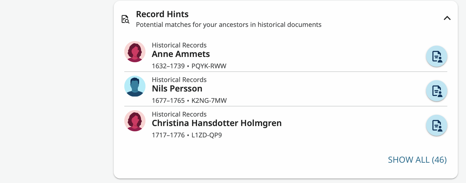
Task: Click SHOW ALL (46) link
Action: (x=417, y=160)
